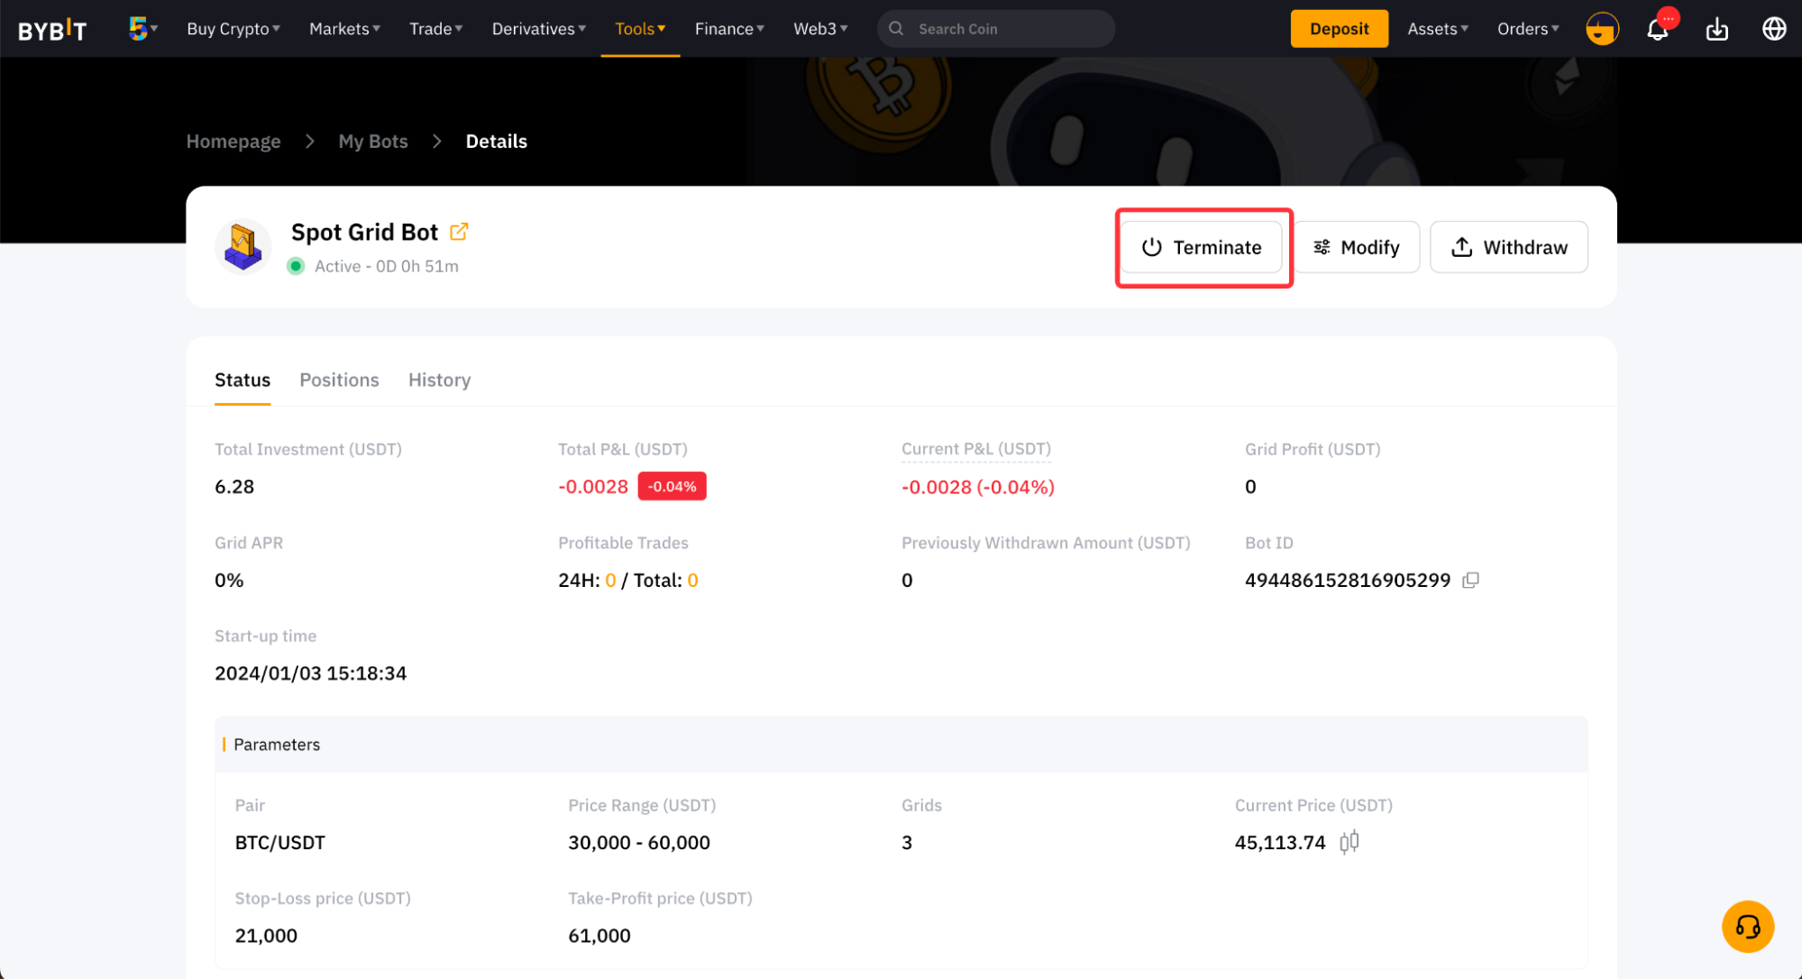
Task: Open the Orders dropdown
Action: [x=1527, y=29]
